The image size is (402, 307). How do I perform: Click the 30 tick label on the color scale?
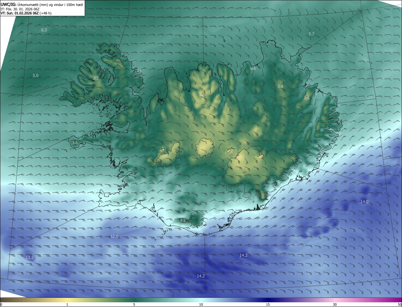point(335,304)
